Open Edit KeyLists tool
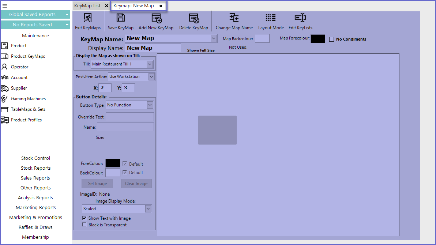436x245 pixels. [300, 18]
